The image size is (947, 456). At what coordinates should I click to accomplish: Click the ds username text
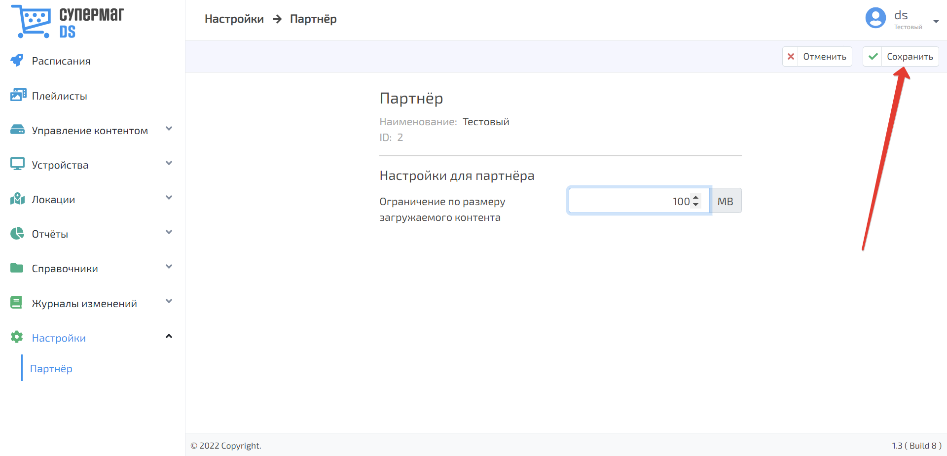901,15
